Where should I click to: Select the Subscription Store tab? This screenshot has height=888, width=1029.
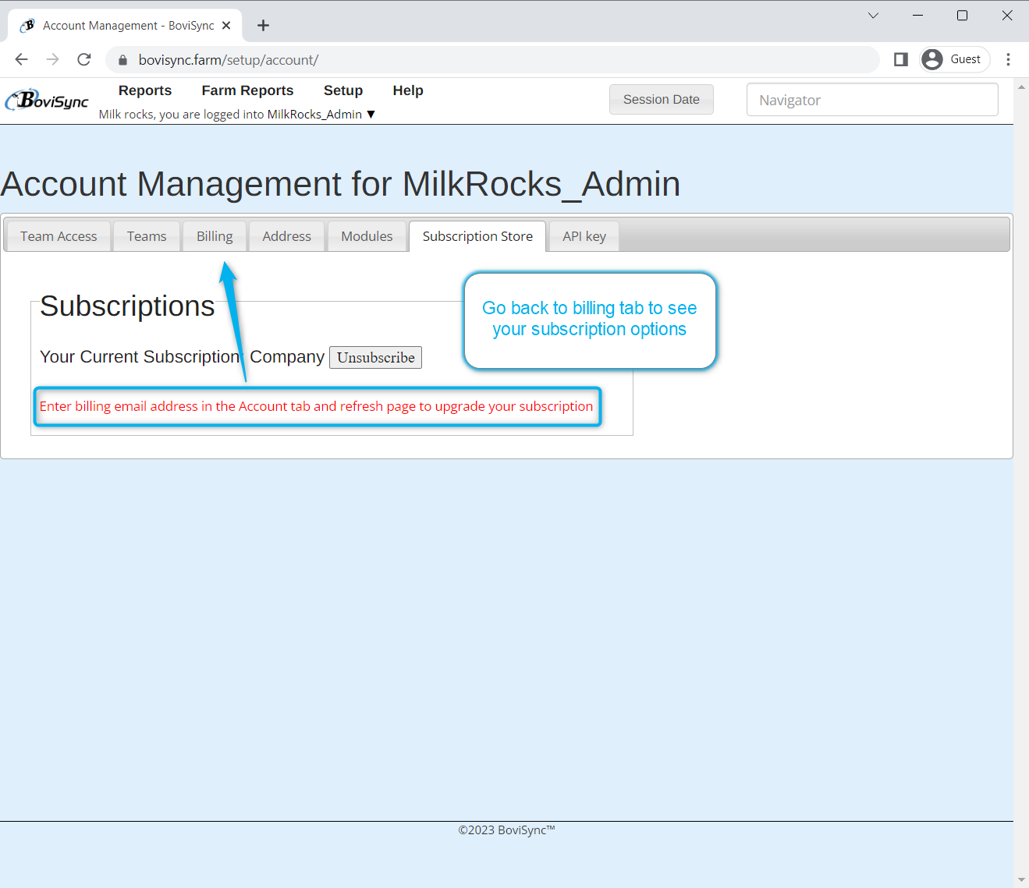[x=477, y=236]
